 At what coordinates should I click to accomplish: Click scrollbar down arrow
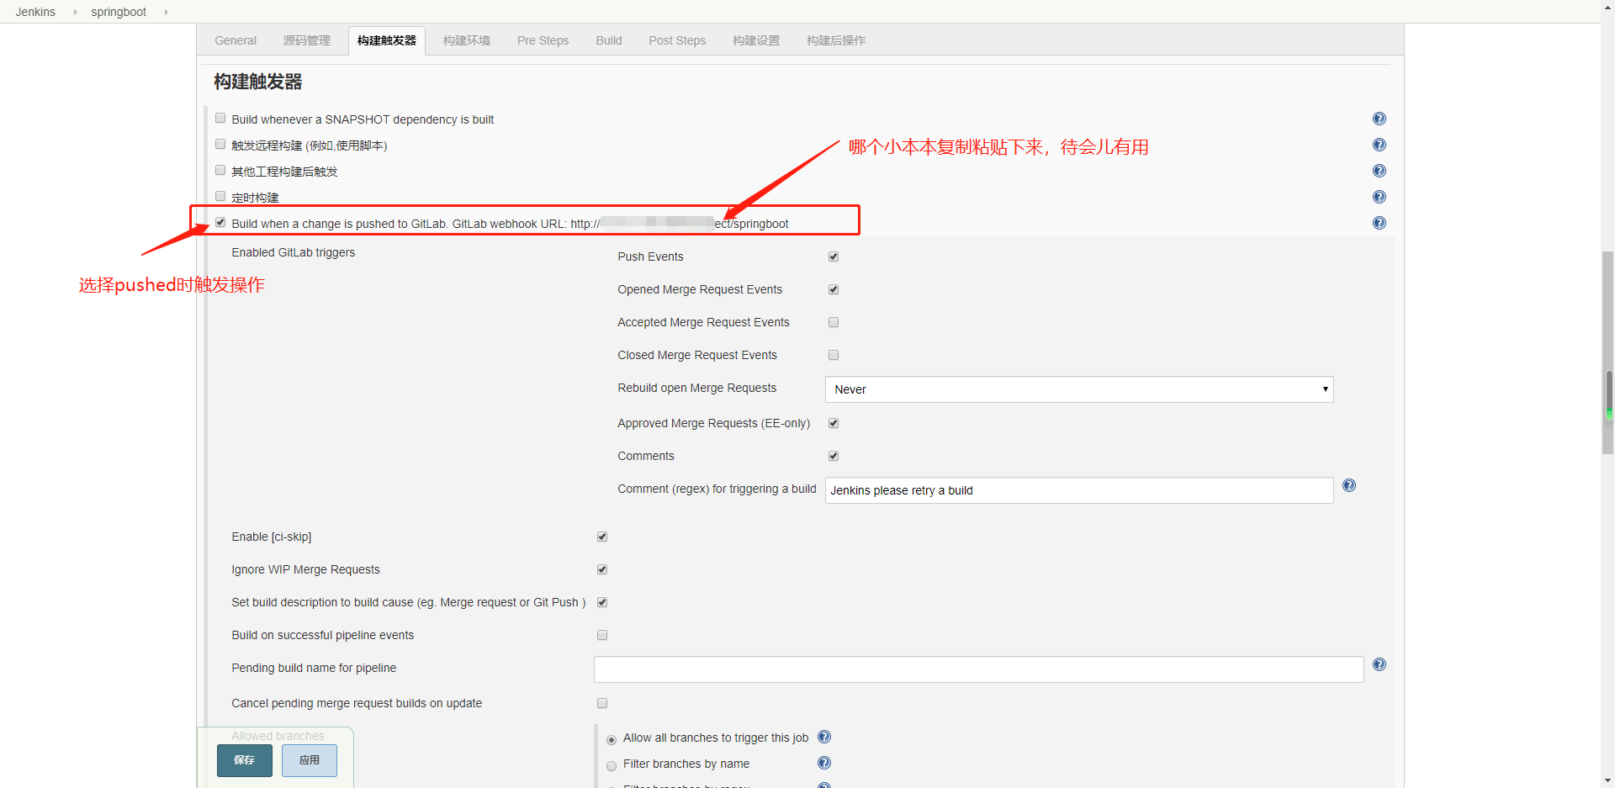coord(1608,781)
